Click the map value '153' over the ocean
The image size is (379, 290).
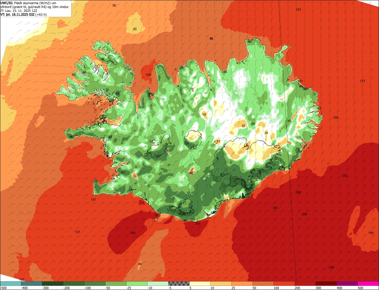pyautogui.click(x=298, y=9)
